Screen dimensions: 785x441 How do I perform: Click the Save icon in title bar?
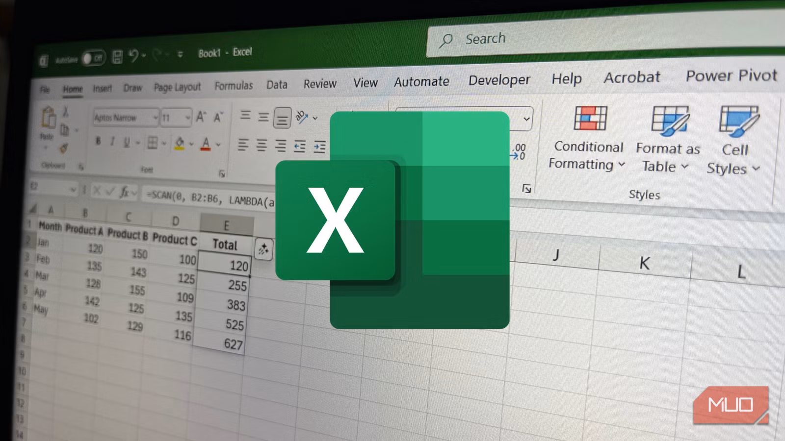[x=117, y=57]
